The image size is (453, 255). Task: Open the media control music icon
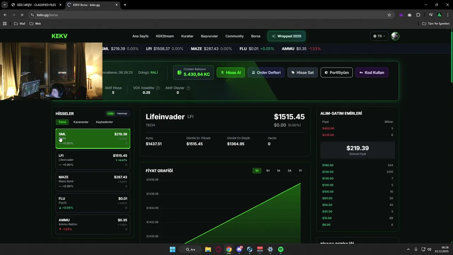[x=431, y=15]
